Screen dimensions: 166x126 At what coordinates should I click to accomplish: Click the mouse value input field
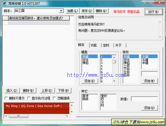149,74
